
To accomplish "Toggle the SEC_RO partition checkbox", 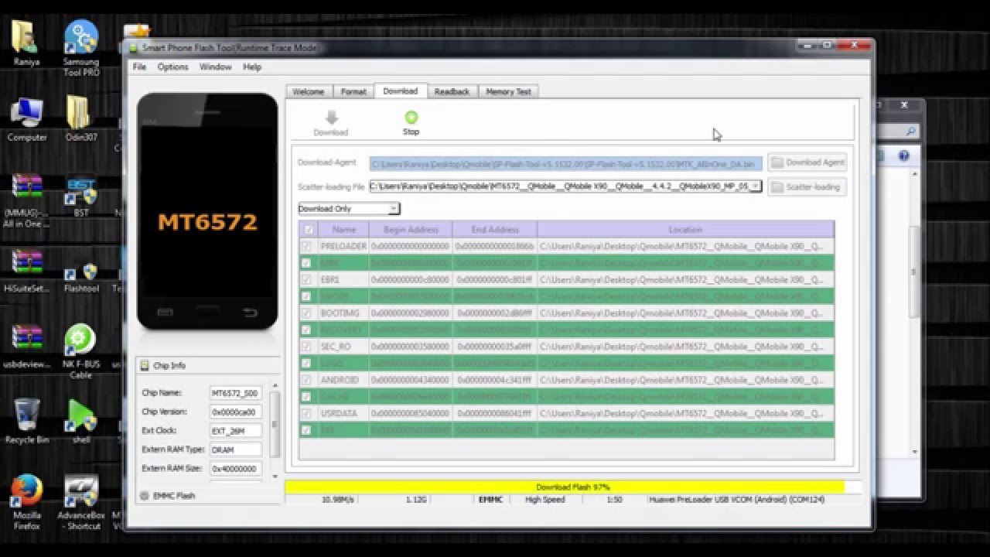I will pos(306,347).
